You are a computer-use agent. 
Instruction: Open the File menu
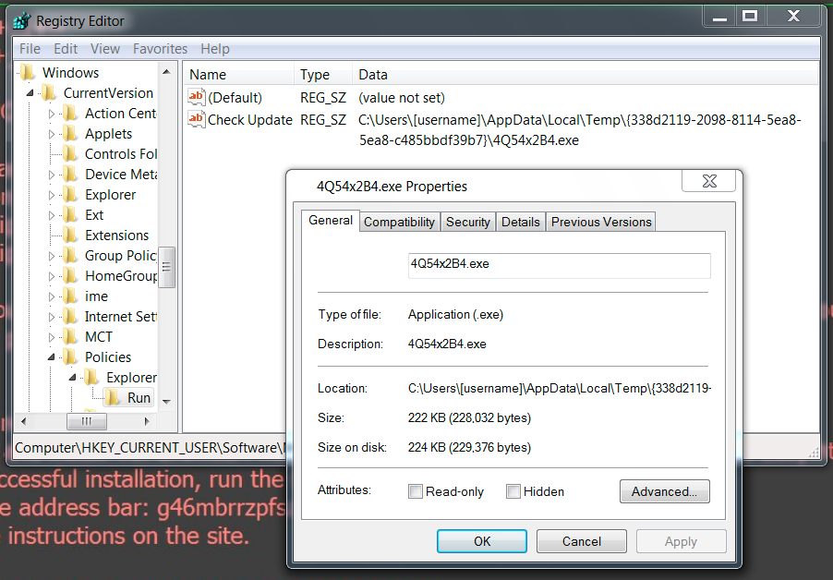[x=30, y=49]
